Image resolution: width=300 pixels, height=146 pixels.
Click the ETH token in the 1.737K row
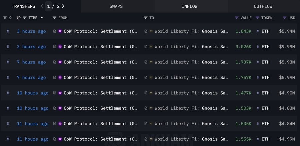[x=265, y=62]
